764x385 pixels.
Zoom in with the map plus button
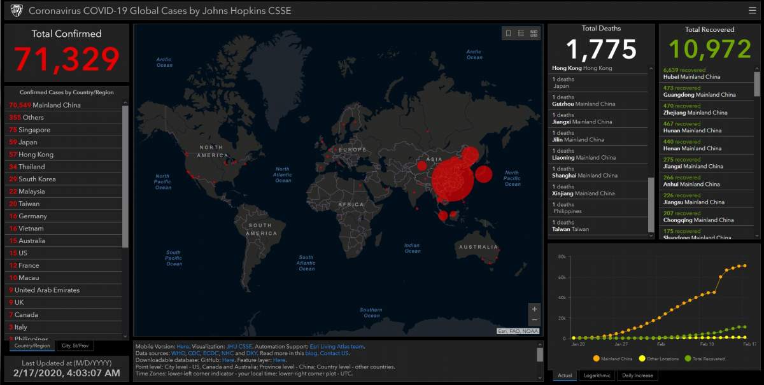click(534, 309)
